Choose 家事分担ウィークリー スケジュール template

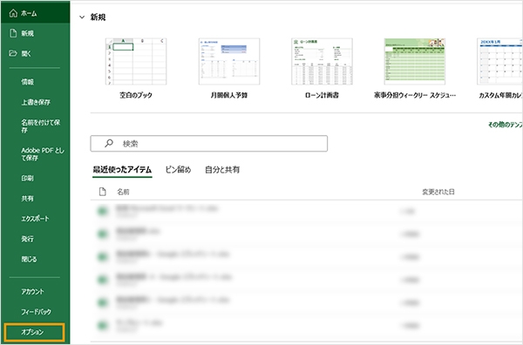click(x=415, y=62)
